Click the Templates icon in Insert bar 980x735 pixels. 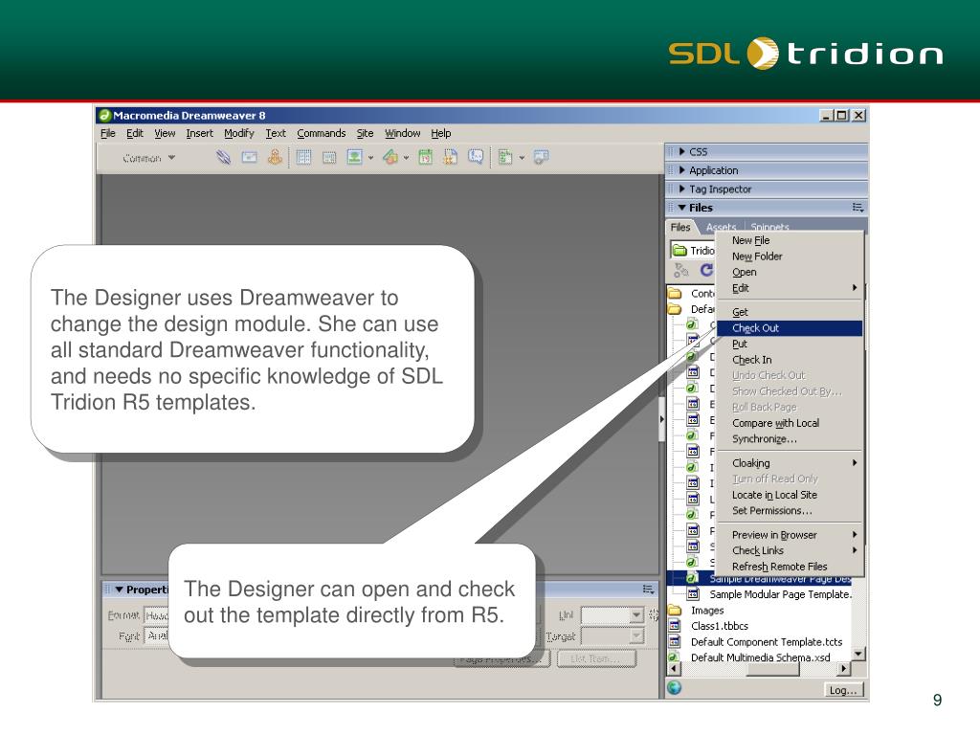pos(505,157)
